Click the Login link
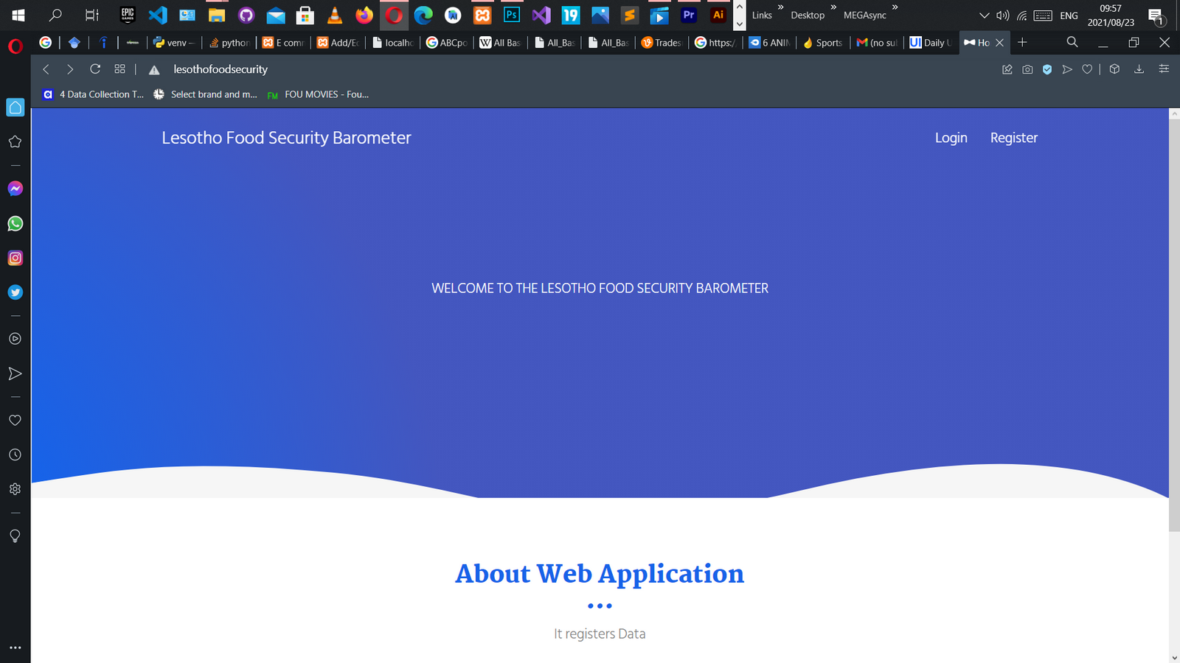The width and height of the screenshot is (1180, 663). 951,138
